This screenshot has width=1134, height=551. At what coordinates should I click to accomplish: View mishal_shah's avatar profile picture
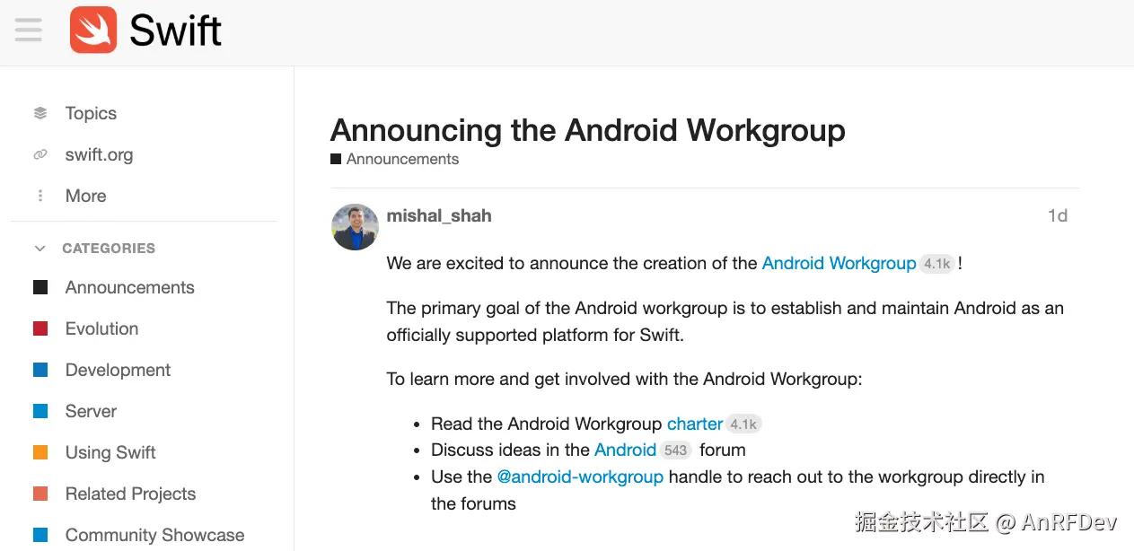click(356, 226)
